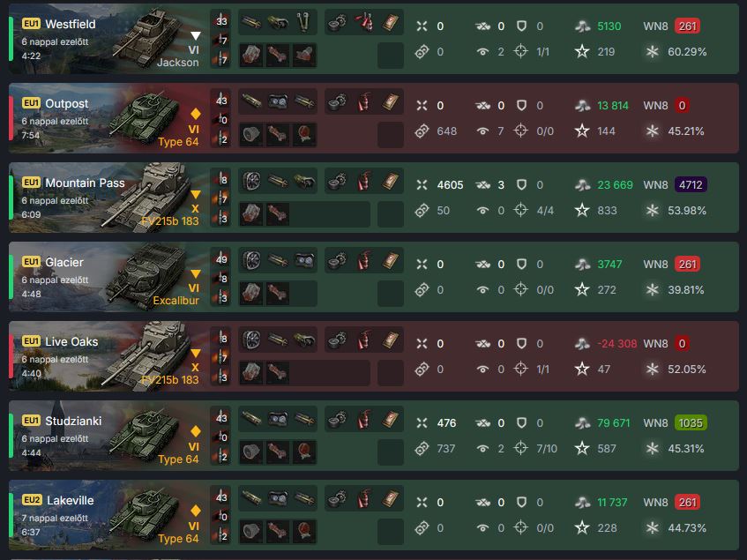The height and width of the screenshot is (560, 747).
Task: Click the green WN8 1035 badge
Action: point(691,422)
